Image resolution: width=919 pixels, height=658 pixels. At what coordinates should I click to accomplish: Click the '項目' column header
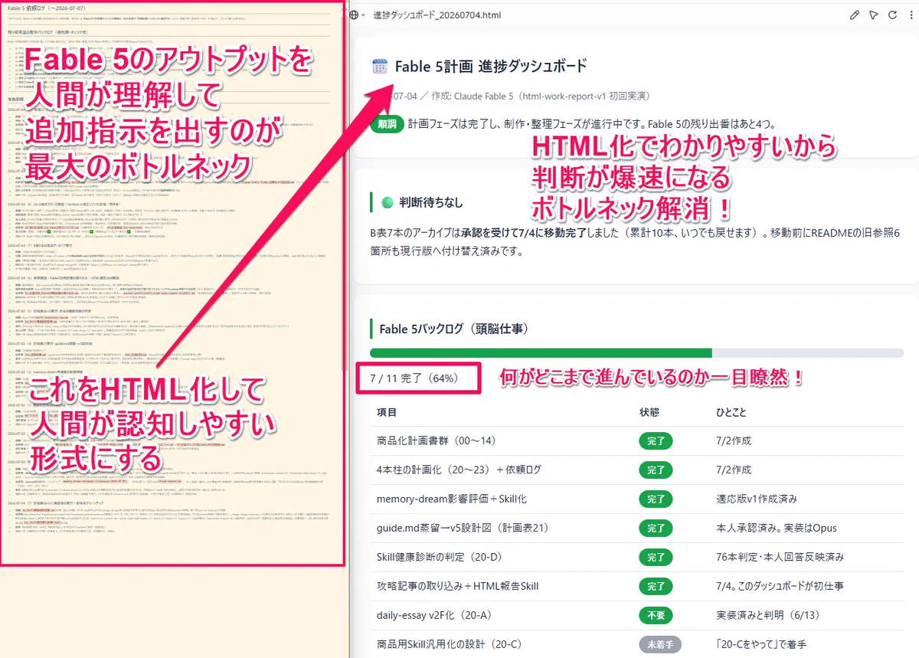[x=387, y=412]
